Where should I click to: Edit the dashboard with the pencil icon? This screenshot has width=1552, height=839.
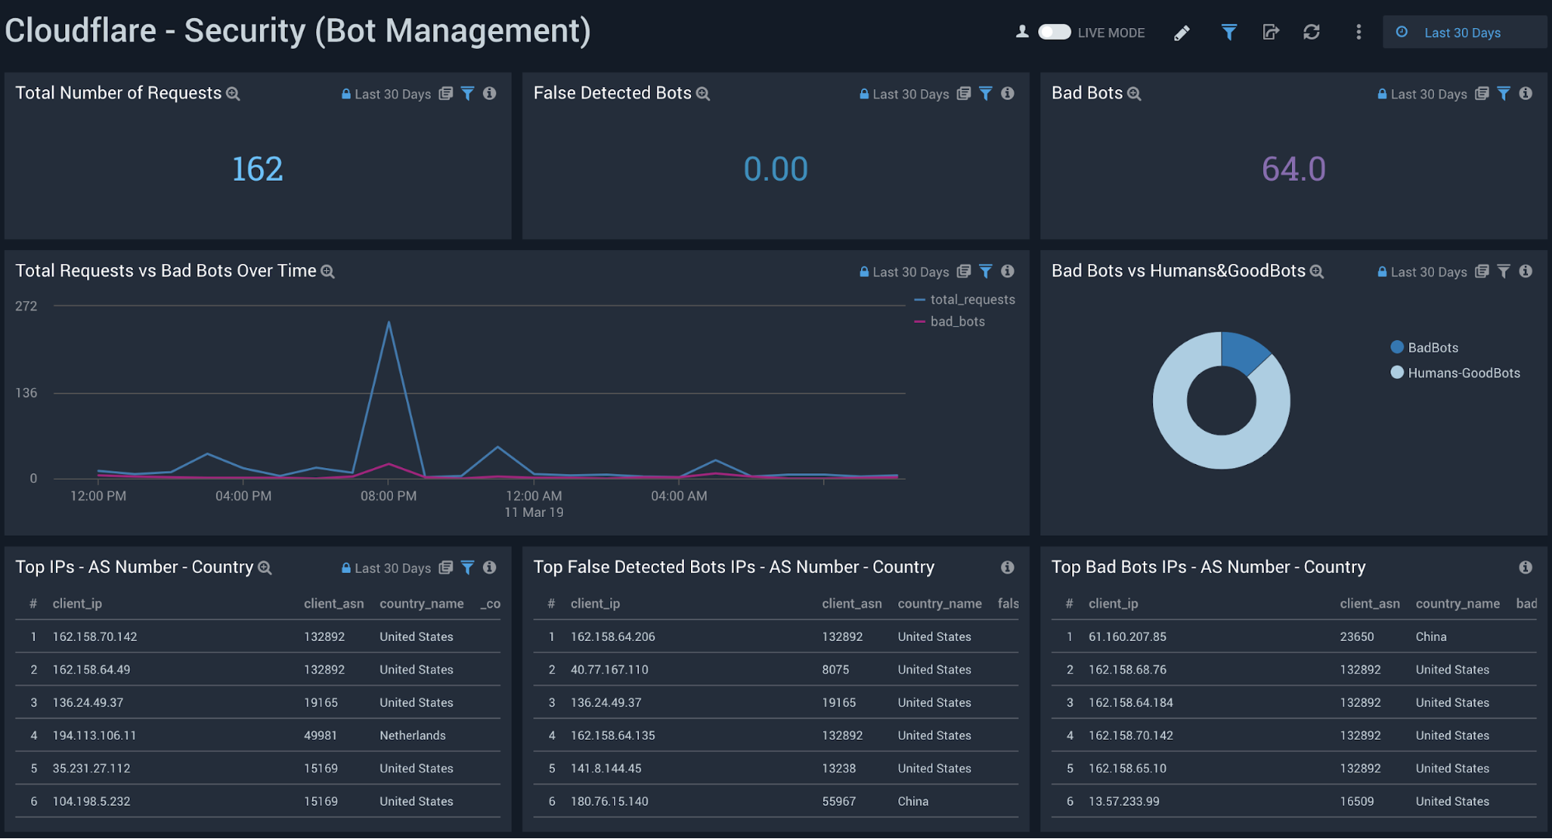1182,33
